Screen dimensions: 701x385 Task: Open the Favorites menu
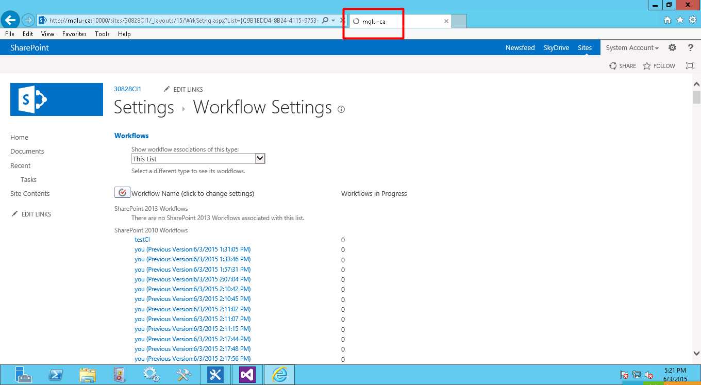[74, 34]
